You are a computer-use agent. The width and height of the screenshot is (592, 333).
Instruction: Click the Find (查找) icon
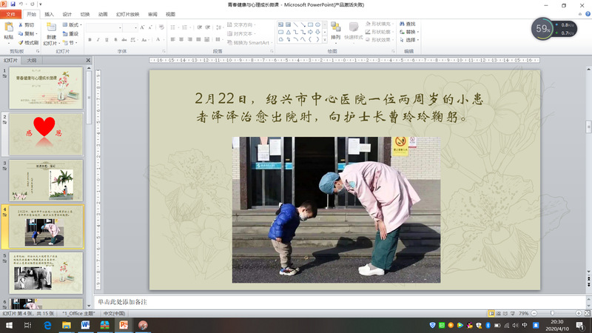407,24
